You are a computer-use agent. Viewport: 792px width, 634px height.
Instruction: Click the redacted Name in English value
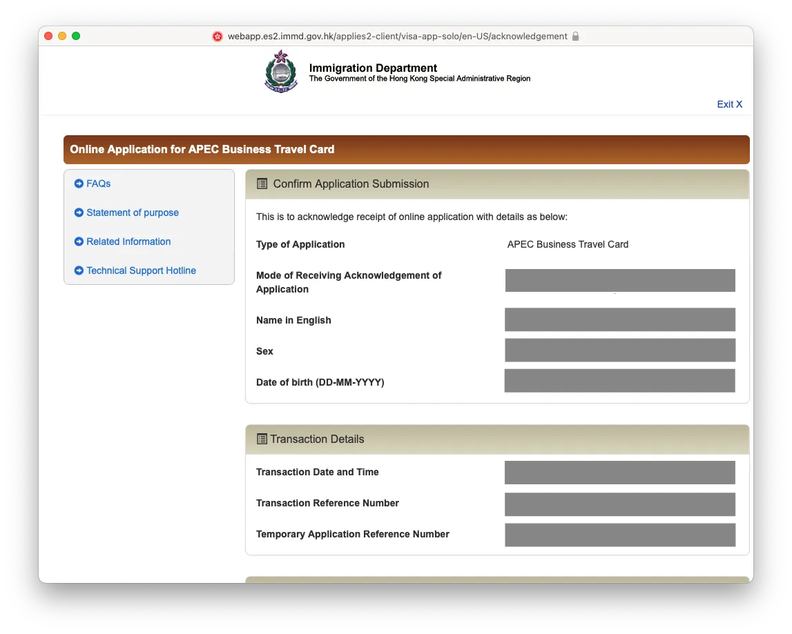click(x=619, y=319)
